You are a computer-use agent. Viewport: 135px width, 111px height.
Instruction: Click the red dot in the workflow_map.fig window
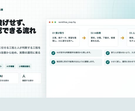coord(50,22)
